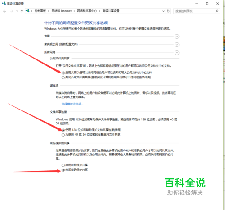Select 启用密码保护共享 radio option
Viewport: 225px width, 210px height.
63,165
